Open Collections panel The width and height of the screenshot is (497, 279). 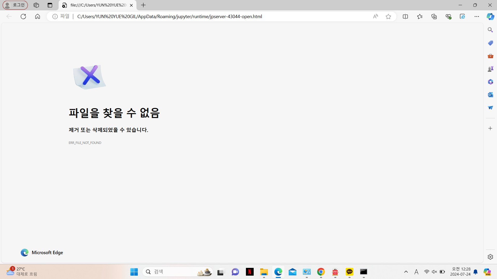pyautogui.click(x=434, y=17)
